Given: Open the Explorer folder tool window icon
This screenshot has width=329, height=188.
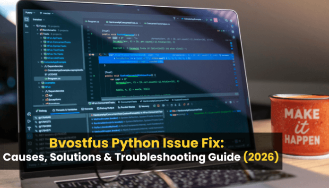Looking at the screenshot, I should click(x=26, y=19).
